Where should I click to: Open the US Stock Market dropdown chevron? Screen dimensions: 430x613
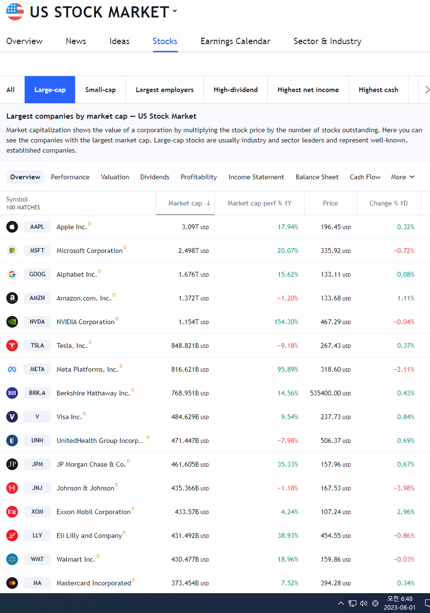(x=175, y=11)
